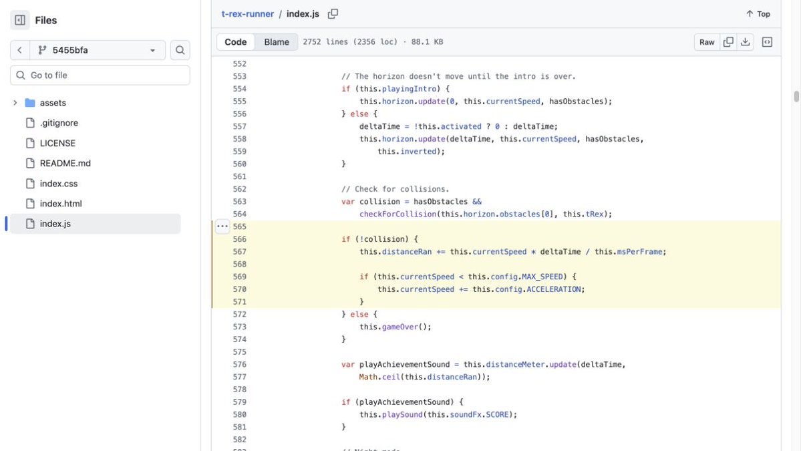Jump to Top of the file
This screenshot has height=451, width=801.
pyautogui.click(x=758, y=14)
